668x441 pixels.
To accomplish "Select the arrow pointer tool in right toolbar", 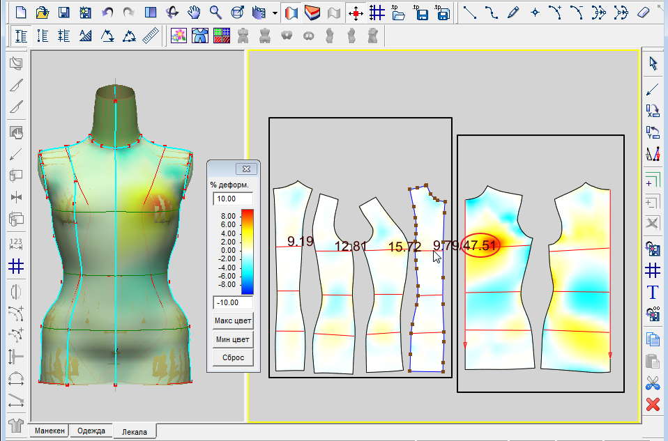I will click(653, 63).
